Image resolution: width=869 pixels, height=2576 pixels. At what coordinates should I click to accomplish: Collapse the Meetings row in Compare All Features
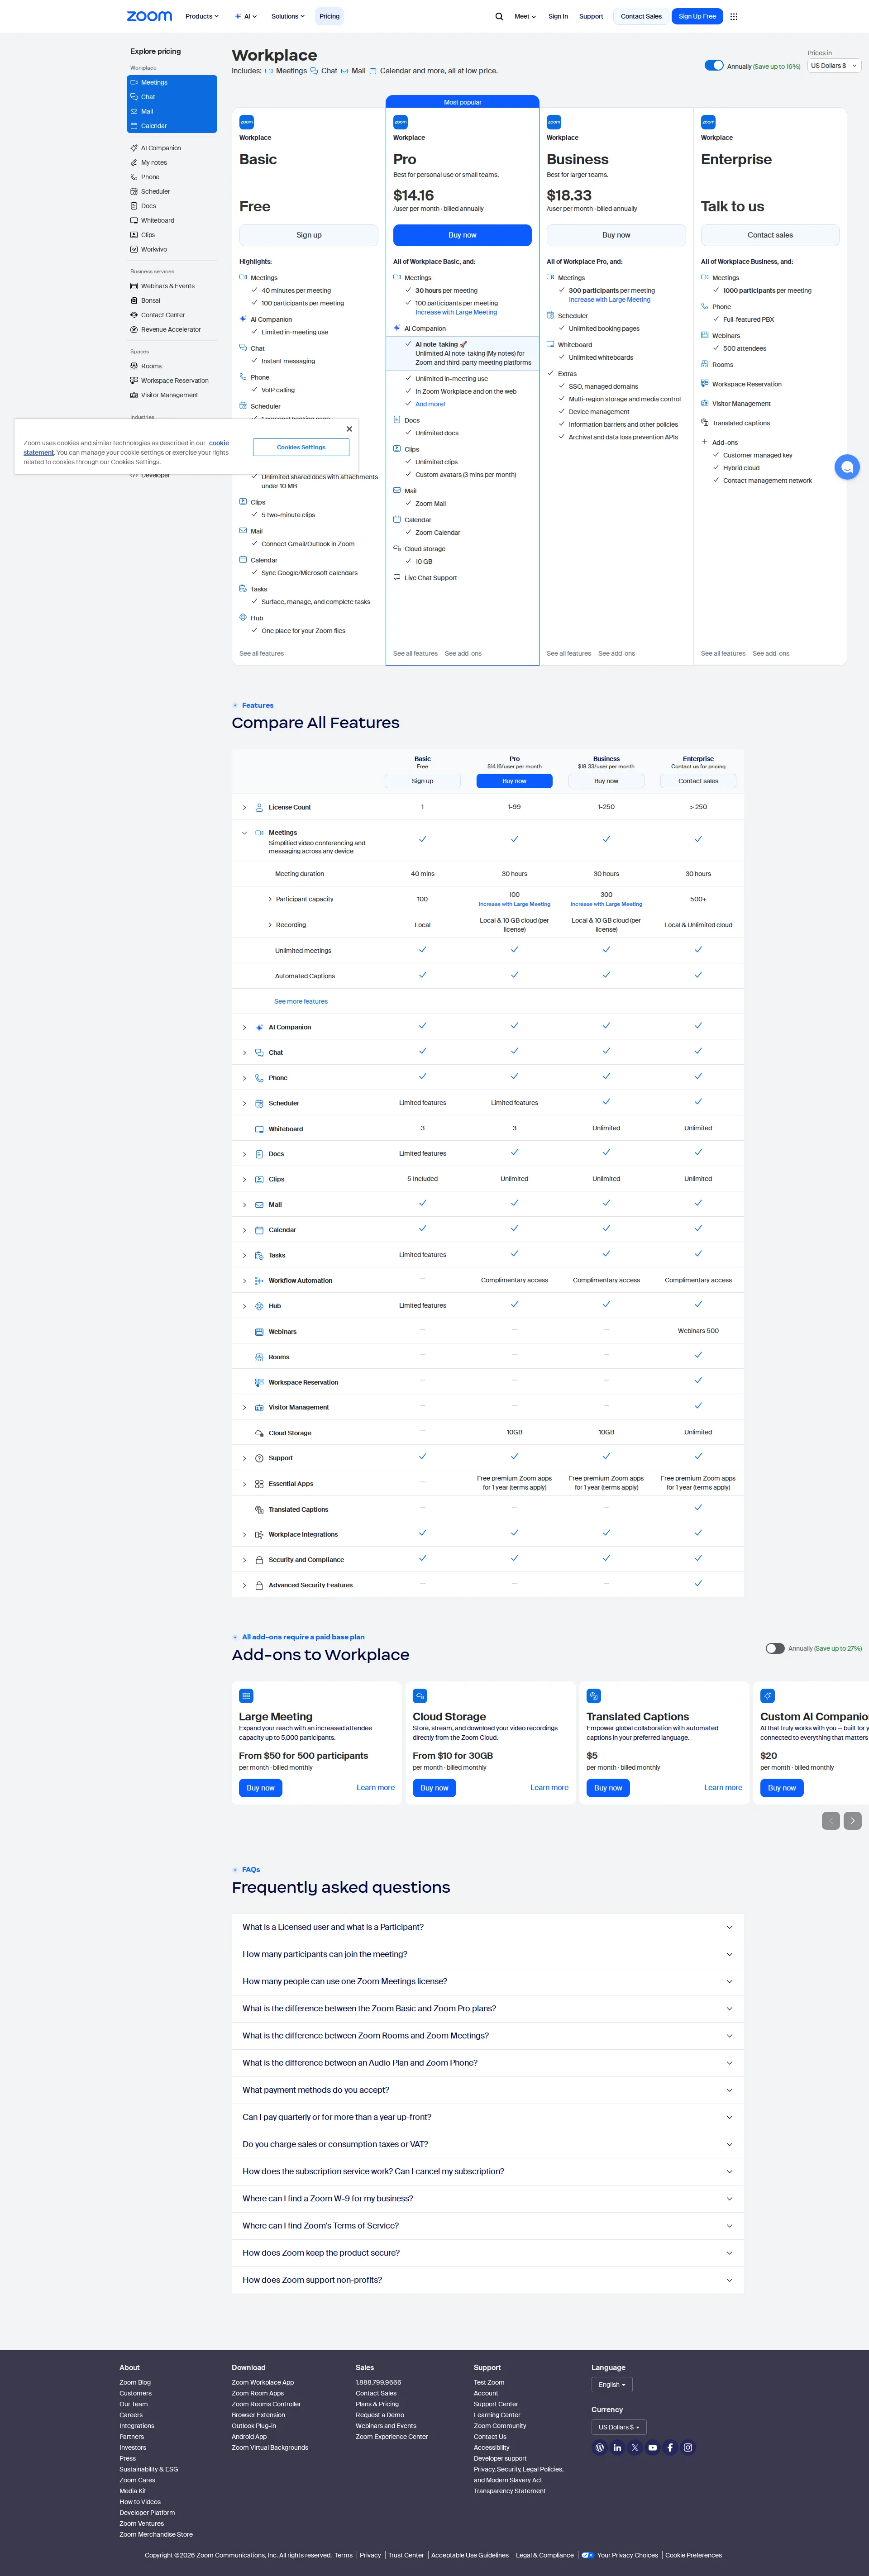(244, 832)
